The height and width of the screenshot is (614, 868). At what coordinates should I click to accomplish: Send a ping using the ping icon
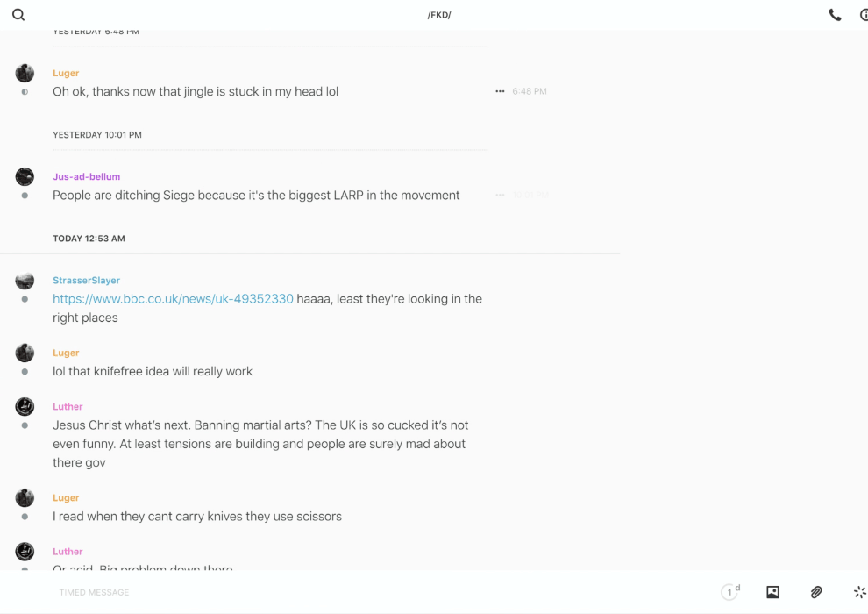coord(859,592)
